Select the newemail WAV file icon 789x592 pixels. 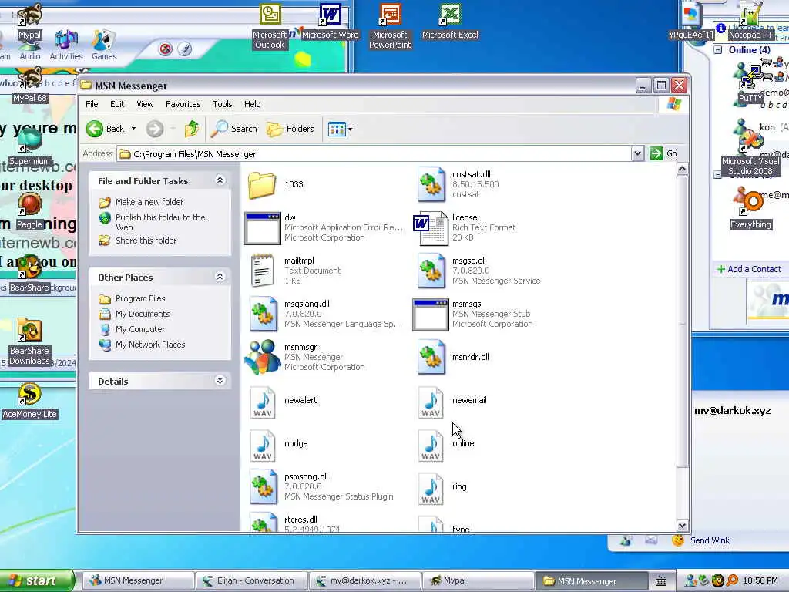pyautogui.click(x=431, y=401)
